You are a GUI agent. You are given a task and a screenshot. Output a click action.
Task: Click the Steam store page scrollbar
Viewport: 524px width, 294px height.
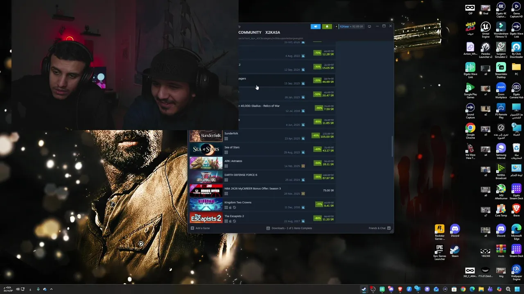point(392,146)
